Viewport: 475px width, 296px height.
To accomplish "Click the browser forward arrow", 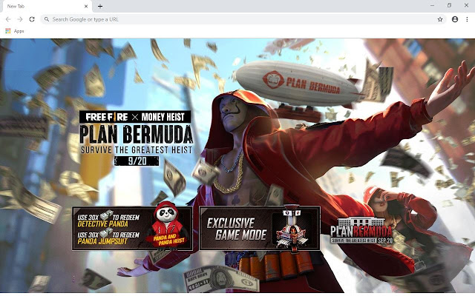I will pyautogui.click(x=20, y=19).
